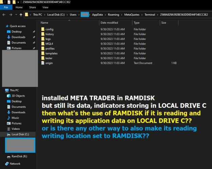212x169 pixels.
Task: Go back with the Back arrow
Action: tap(4, 15)
